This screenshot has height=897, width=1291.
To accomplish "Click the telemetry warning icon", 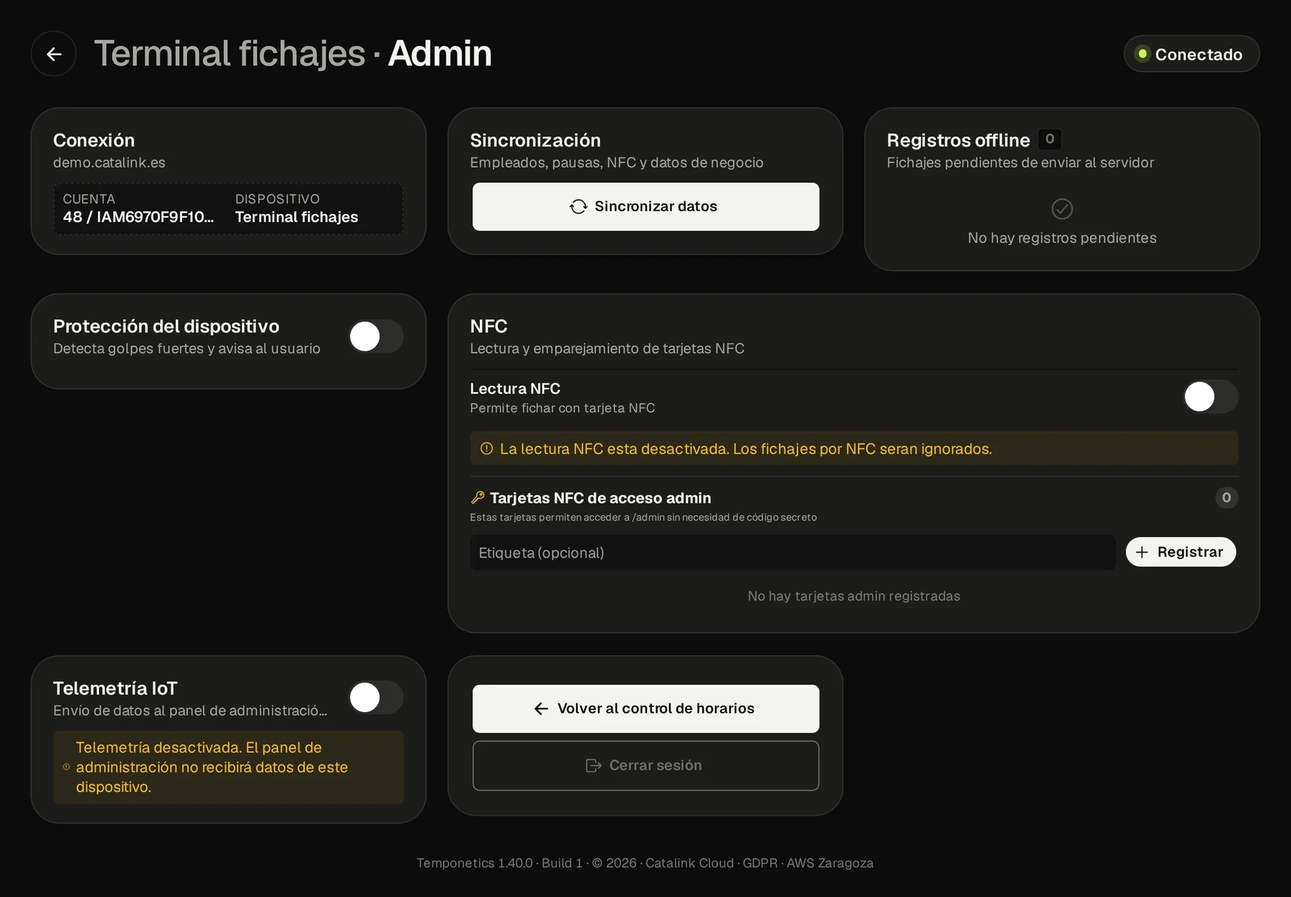I will (x=67, y=767).
